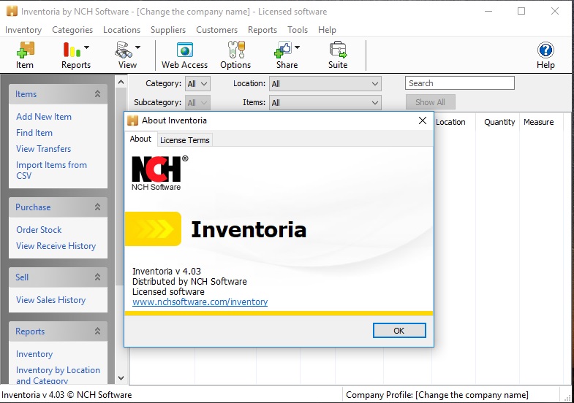Open View Receive History
The width and height of the screenshot is (574, 403).
(x=56, y=246)
